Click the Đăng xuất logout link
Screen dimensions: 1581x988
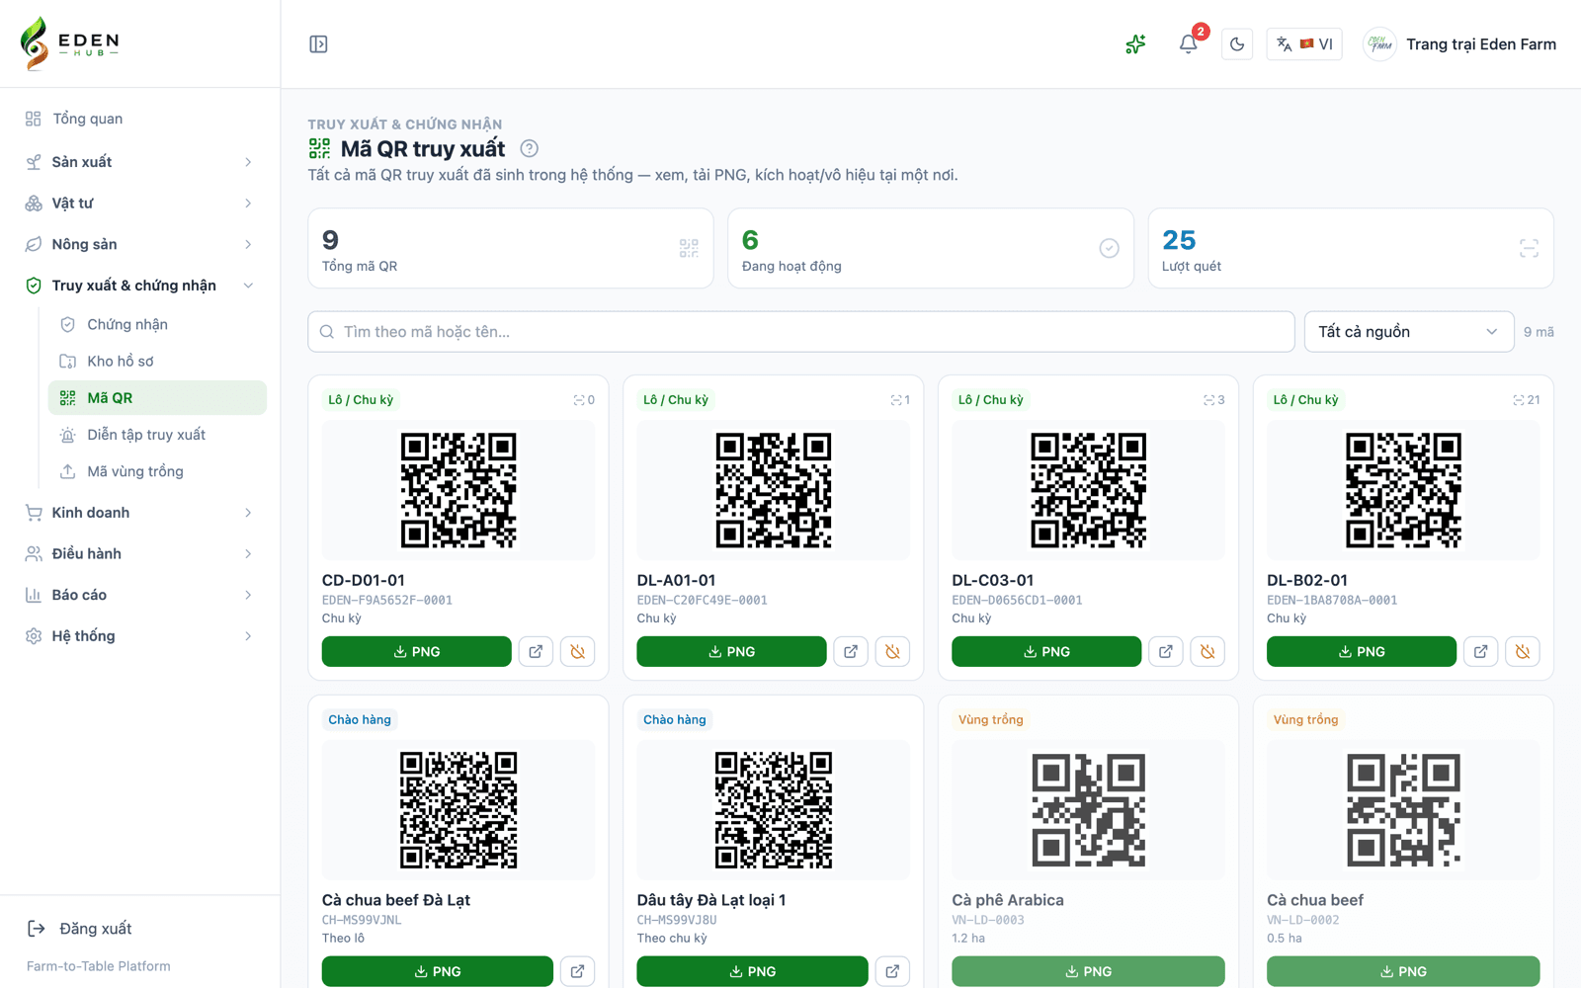[79, 929]
